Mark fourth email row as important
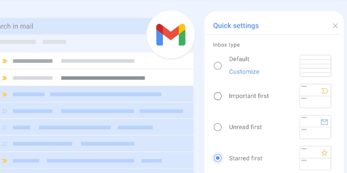Image resolution: width=347 pixels, height=173 pixels. pyautogui.click(x=4, y=111)
